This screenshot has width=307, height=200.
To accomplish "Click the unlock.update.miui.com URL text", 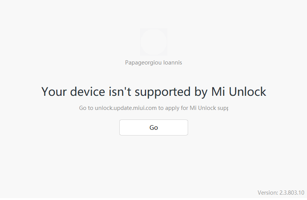I will coord(126,108).
